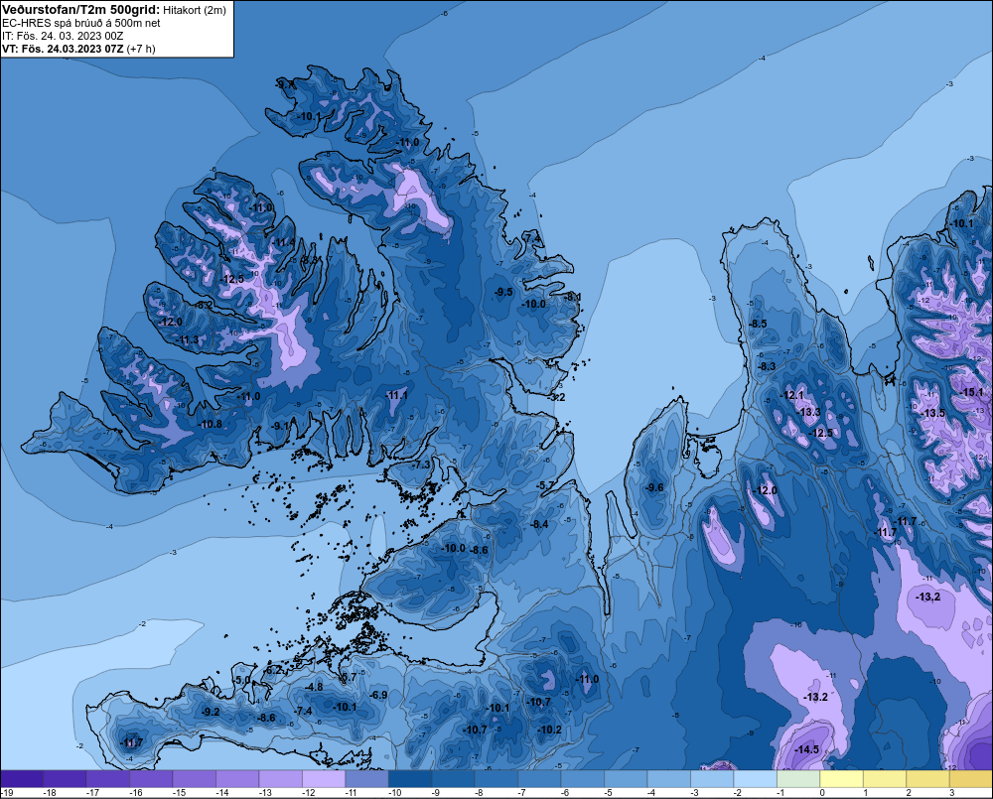Screen dimensions: 993x799
Task: Click the '-8.4' temperature value
Action: pos(539,524)
